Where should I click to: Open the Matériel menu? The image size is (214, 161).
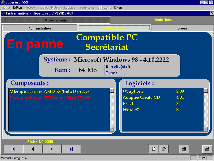pos(56,8)
